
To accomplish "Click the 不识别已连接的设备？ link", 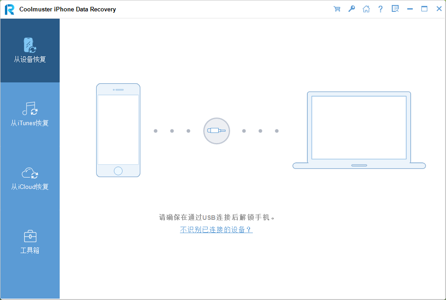I will [x=216, y=229].
